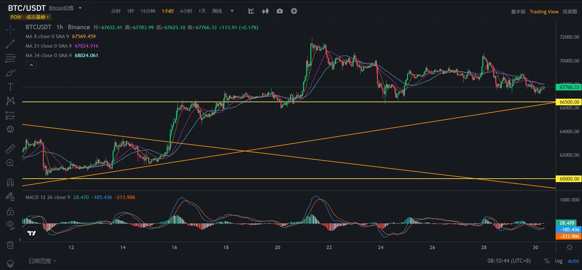Click the 66500.00 horizontal line price label
The width and height of the screenshot is (582, 270).
[568, 102]
